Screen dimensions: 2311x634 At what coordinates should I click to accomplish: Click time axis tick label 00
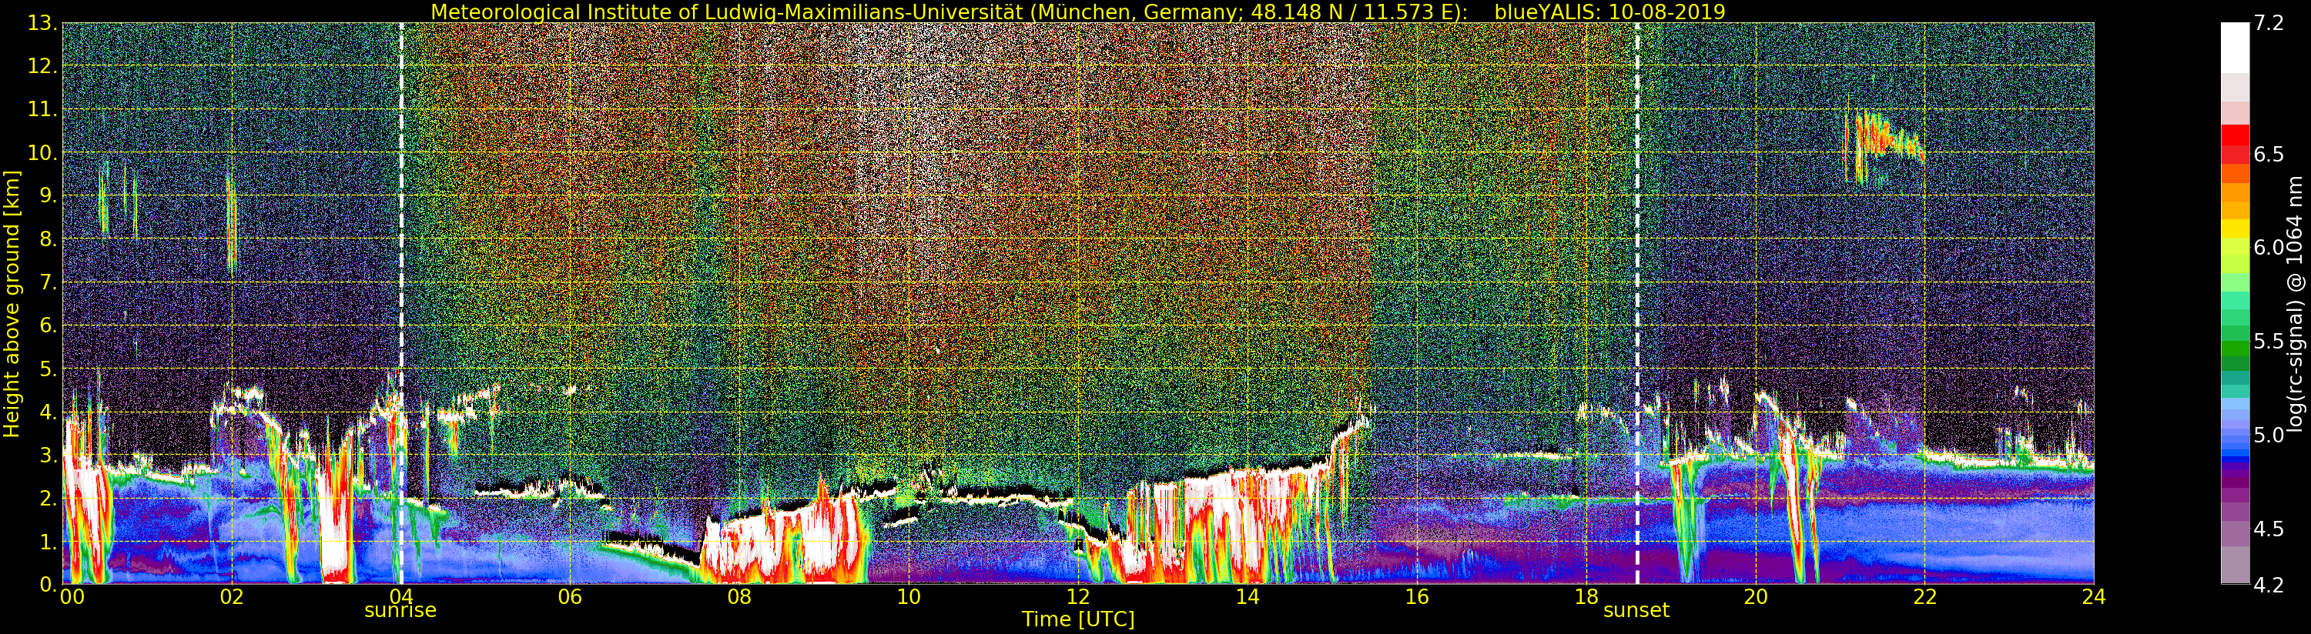pyautogui.click(x=72, y=597)
